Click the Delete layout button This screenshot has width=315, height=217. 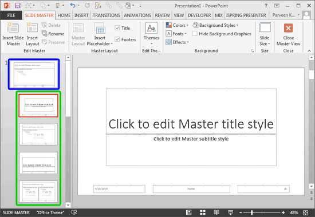click(51, 25)
